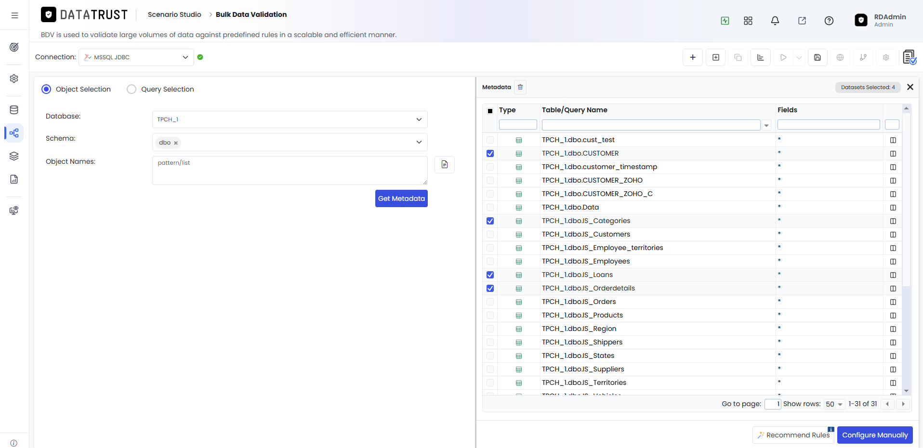Click the file icon beside Object Names
This screenshot has height=448, width=923.
coord(445,165)
